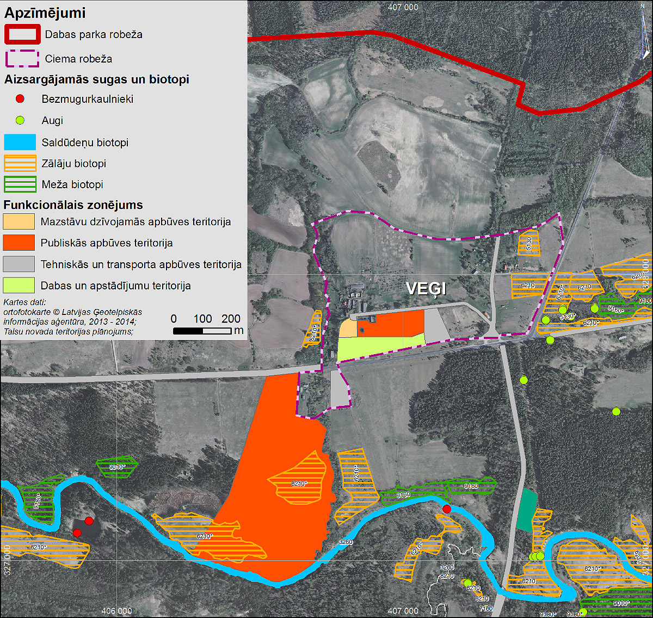
Task: Click the north arrow compass icon
Action: pos(645,32)
